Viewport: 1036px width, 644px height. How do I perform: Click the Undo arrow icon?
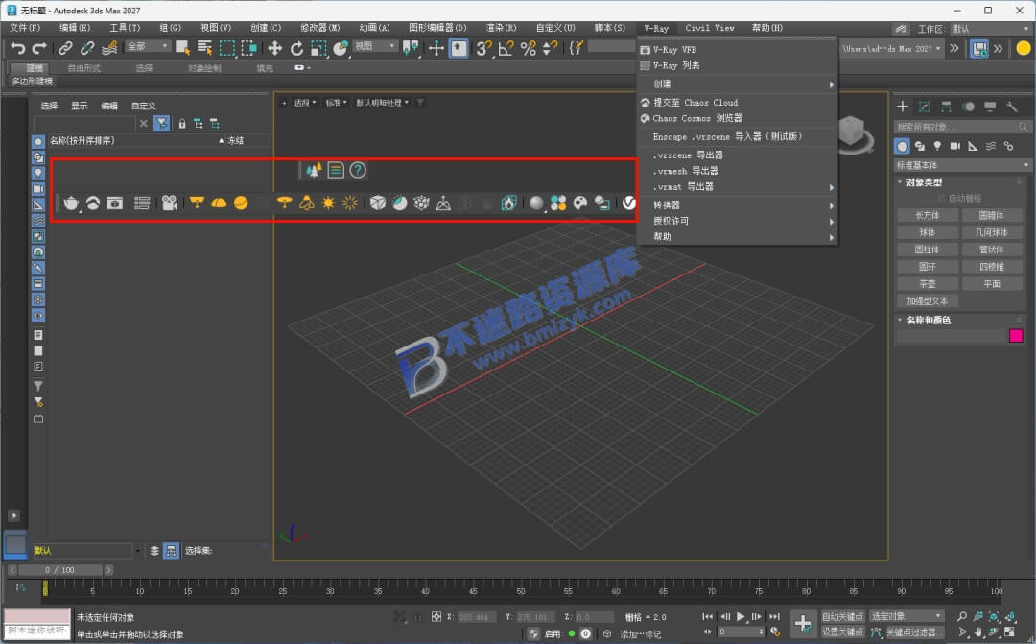pyautogui.click(x=18, y=48)
